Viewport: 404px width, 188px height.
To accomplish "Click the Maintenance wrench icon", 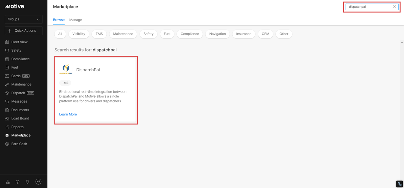I will click(7, 84).
